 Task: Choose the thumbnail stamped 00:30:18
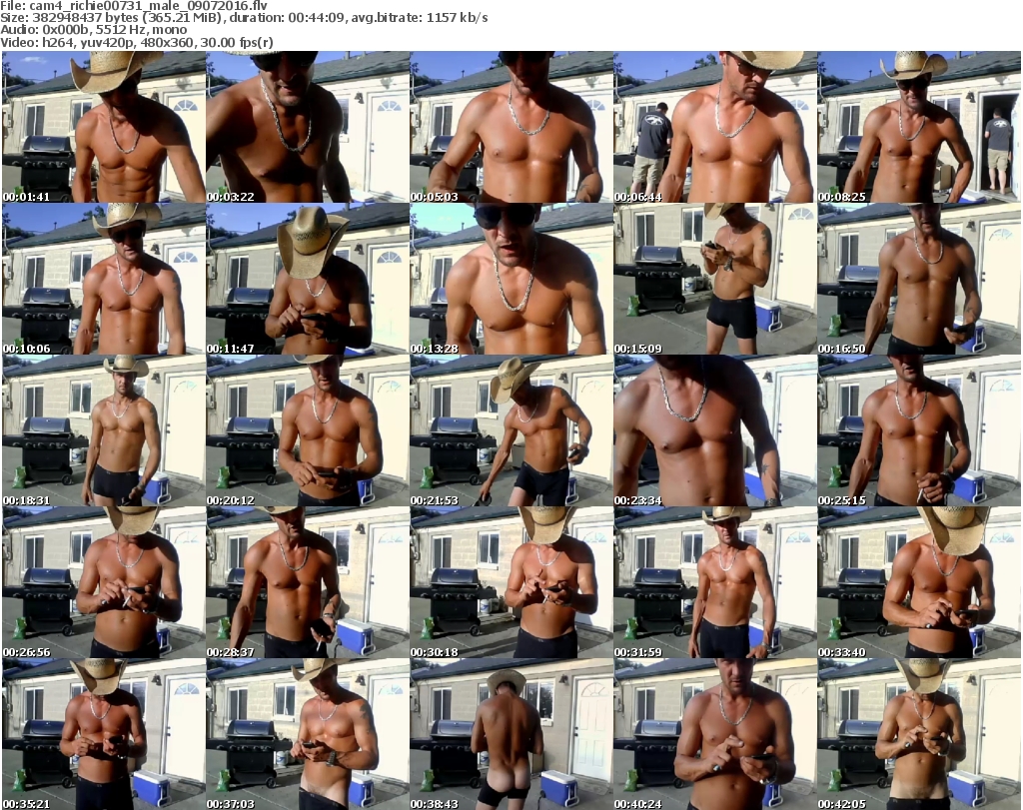tap(511, 583)
